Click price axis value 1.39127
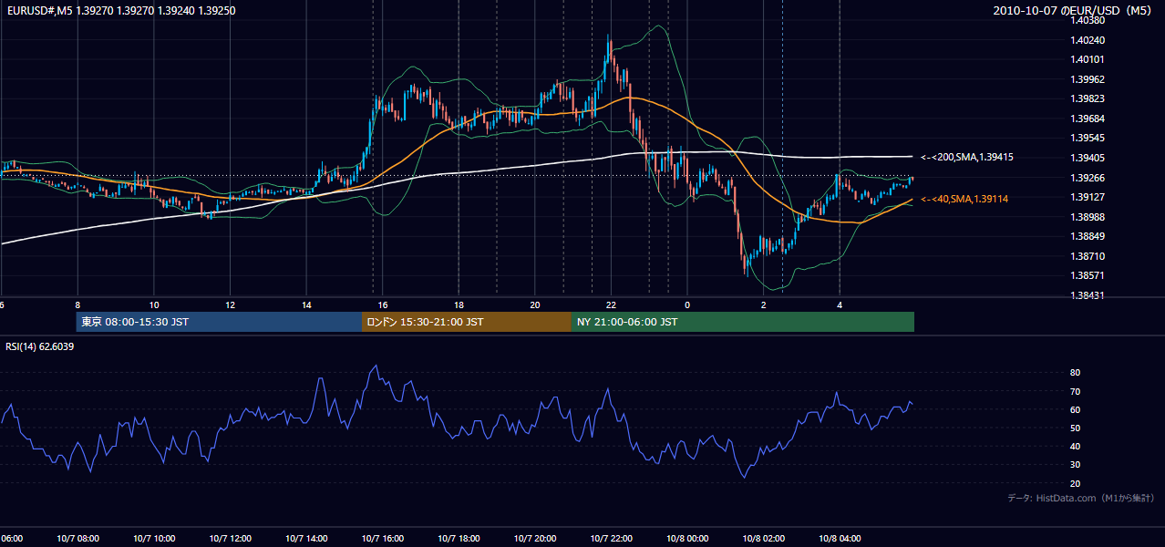Viewport: 1165px width, 547px height. click(1089, 197)
